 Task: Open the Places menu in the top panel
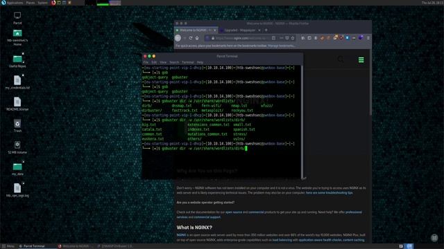31,3
